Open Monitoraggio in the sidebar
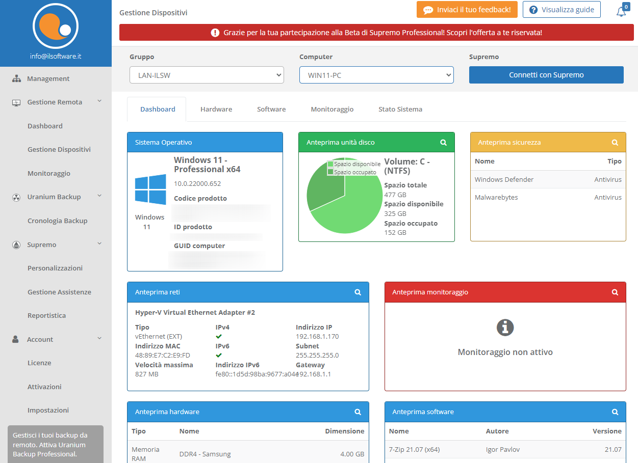 click(49, 174)
